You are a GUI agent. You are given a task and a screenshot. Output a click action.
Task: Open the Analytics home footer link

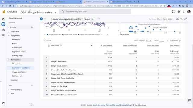click(x=99, y=105)
